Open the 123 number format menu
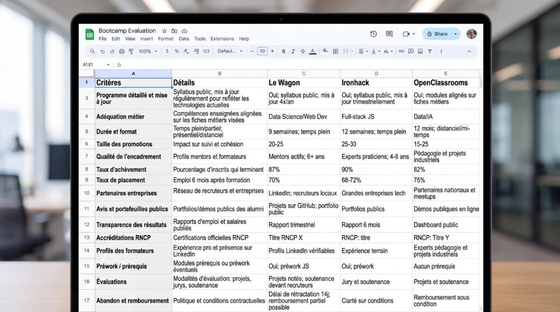Viewport: 560px width, 312px height. coord(206,51)
